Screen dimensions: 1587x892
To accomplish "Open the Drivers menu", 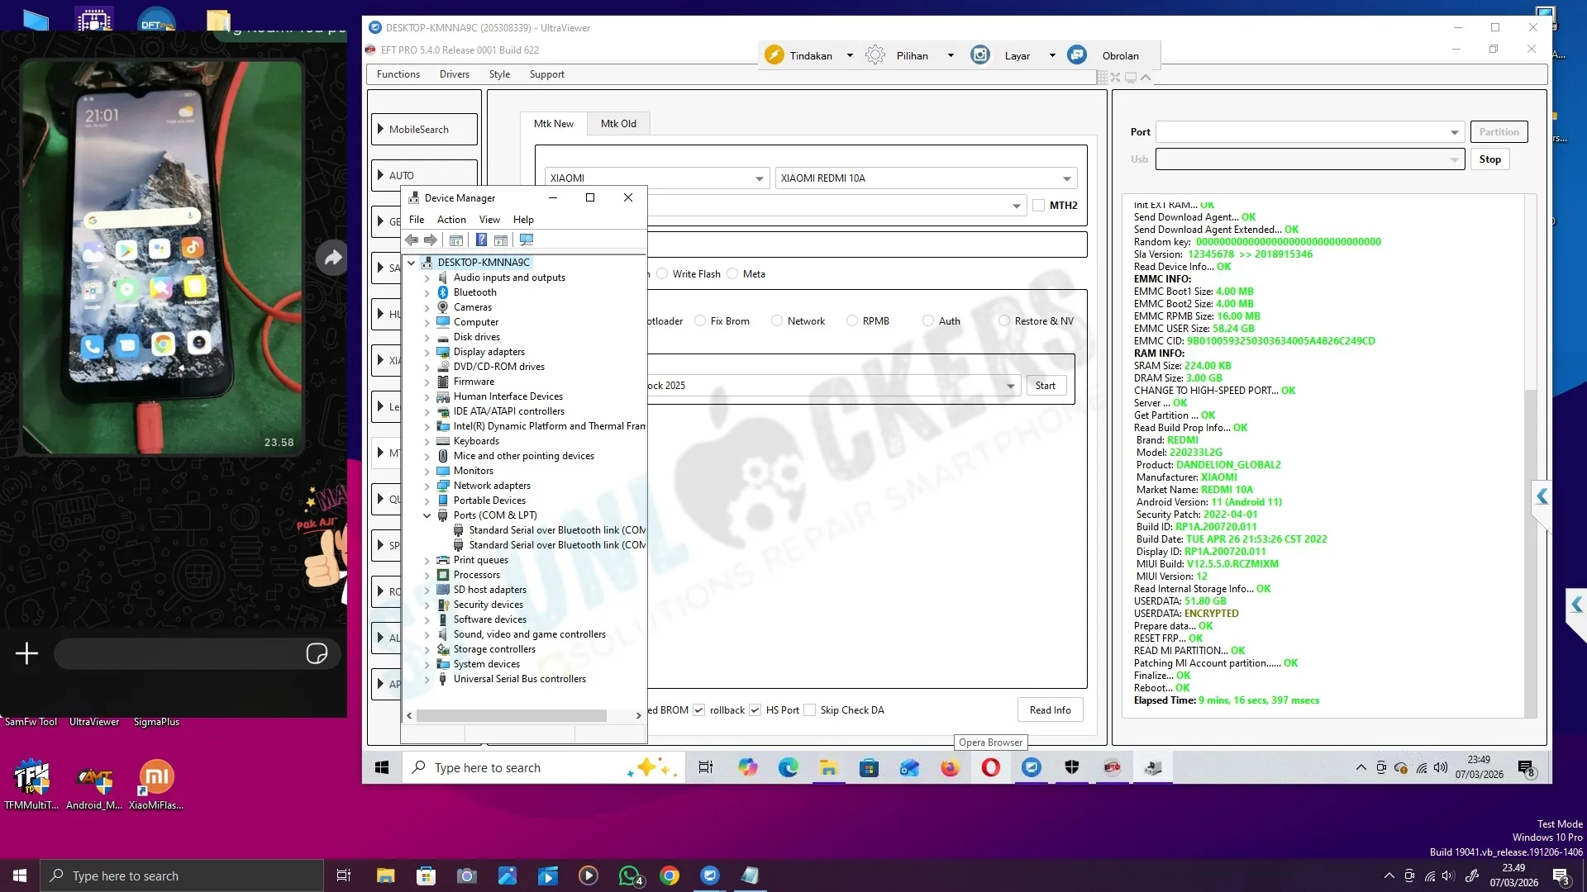I will pos(454,74).
